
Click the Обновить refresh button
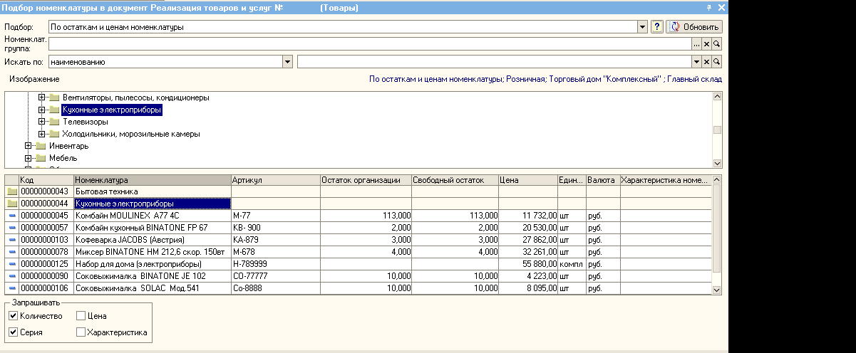click(x=694, y=26)
